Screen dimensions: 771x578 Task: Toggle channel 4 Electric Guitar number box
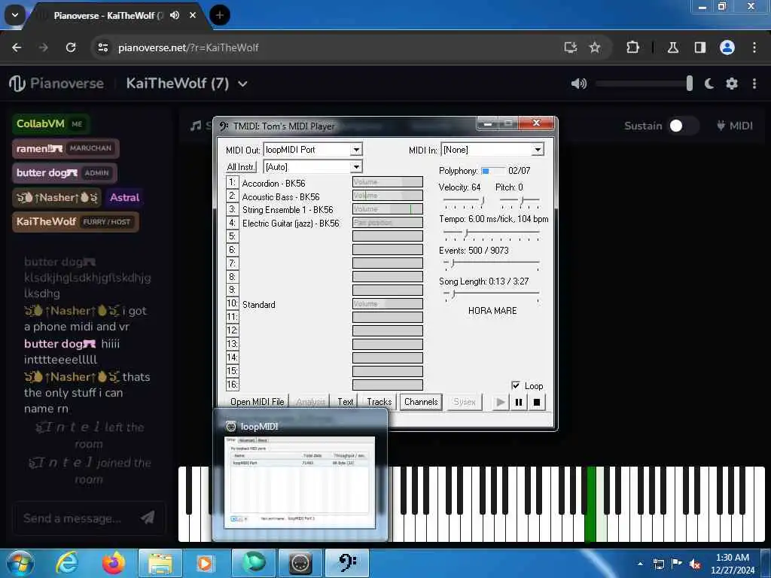(232, 223)
